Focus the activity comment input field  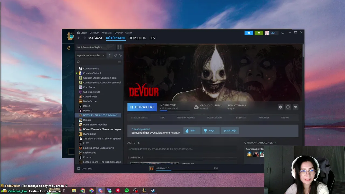coord(182,149)
